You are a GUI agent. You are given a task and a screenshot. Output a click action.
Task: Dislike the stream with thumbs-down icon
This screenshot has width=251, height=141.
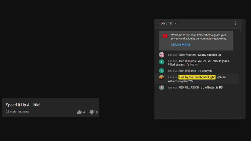[92, 112]
